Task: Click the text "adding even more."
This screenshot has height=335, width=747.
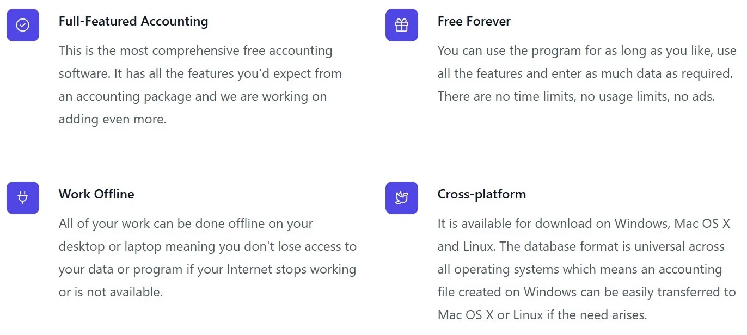Action: (113, 120)
